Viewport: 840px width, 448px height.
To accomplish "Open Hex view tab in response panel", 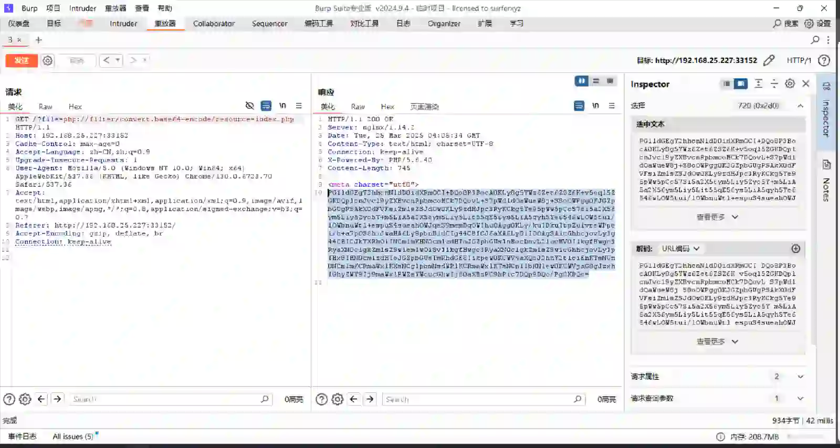I will click(387, 106).
